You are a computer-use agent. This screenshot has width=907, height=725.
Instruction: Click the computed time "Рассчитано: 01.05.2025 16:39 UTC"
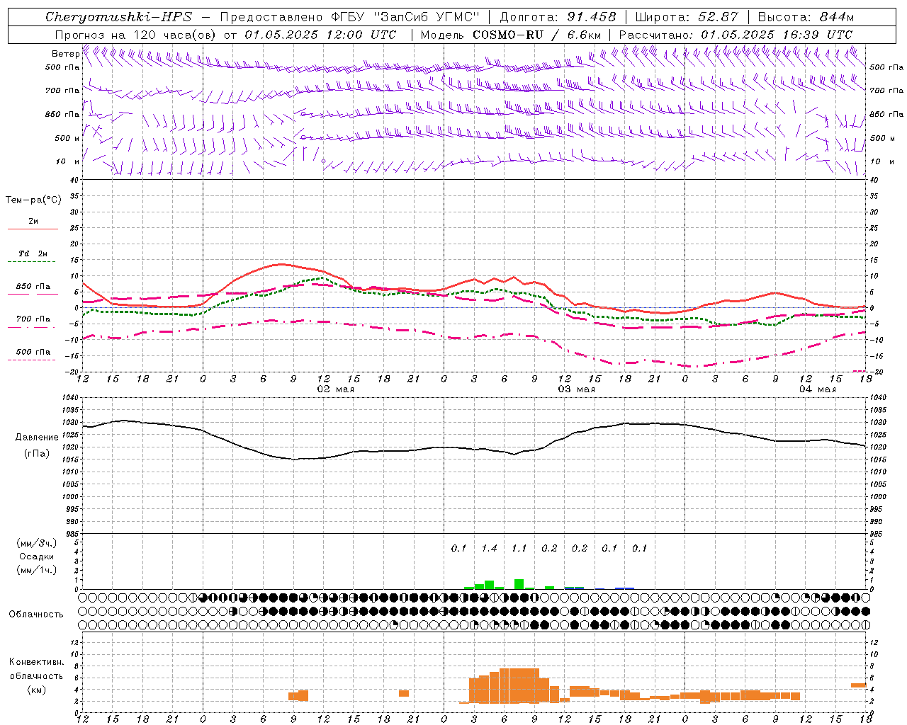click(x=736, y=35)
